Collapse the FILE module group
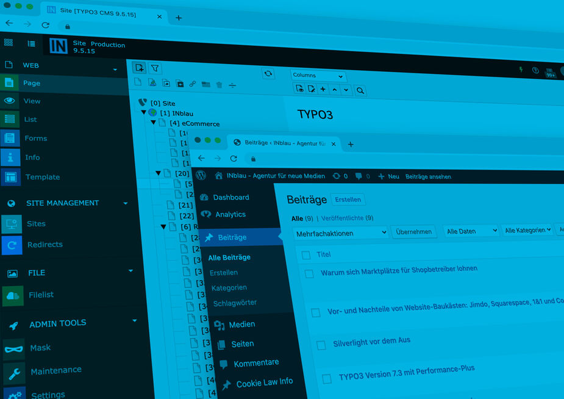564x399 pixels. (x=130, y=270)
